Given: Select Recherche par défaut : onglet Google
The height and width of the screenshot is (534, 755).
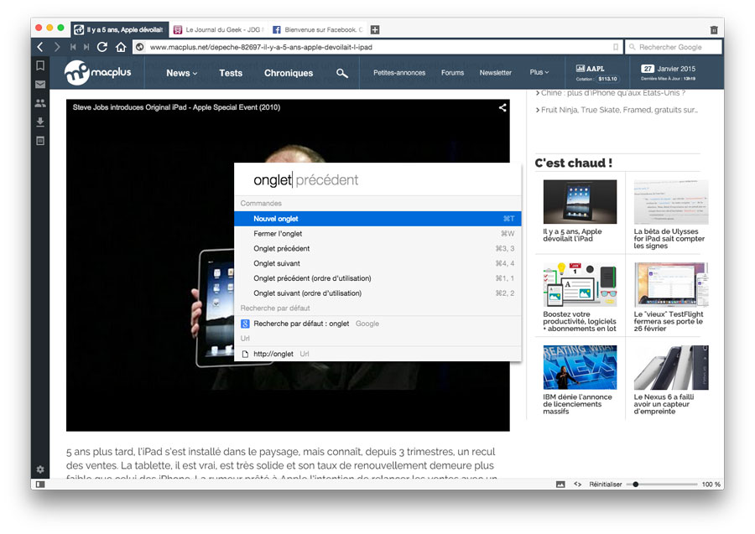Looking at the screenshot, I should click(x=377, y=324).
